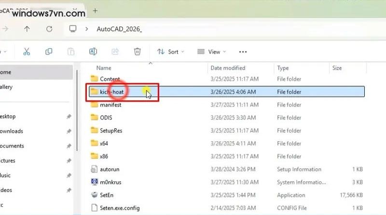Click the Type column header
386x215 pixels.
click(283, 68)
